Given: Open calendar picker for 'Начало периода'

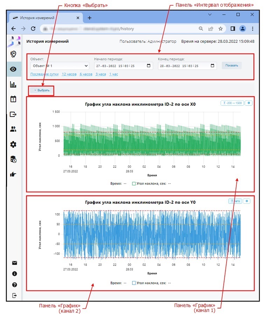Looking at the screenshot, I should 149,65.
